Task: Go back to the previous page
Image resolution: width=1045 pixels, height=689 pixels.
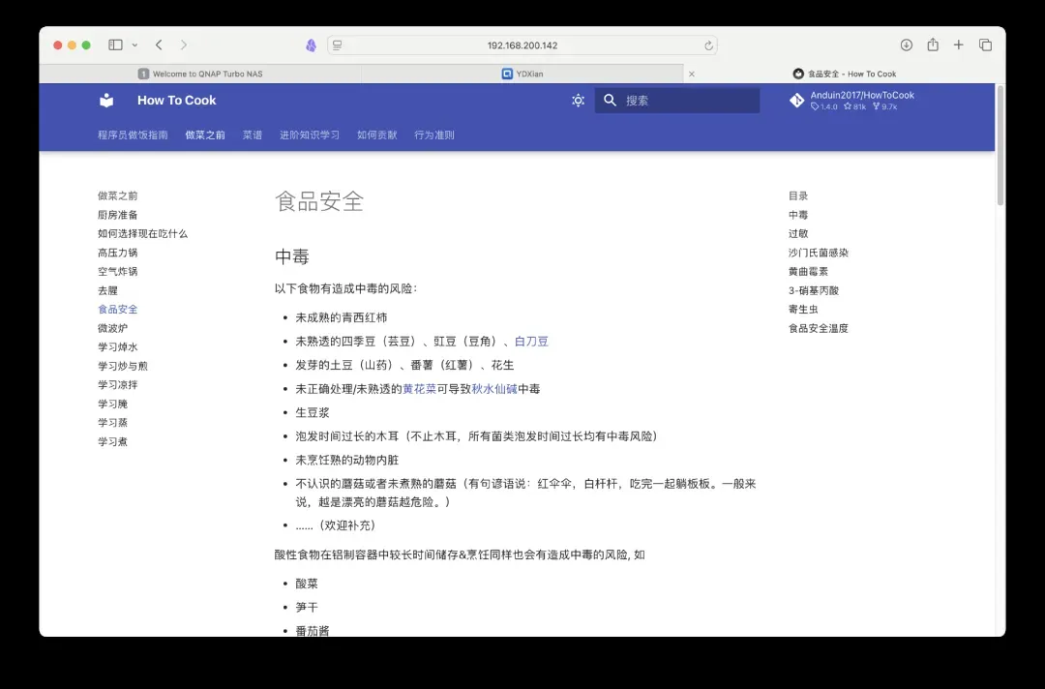Action: tap(160, 45)
